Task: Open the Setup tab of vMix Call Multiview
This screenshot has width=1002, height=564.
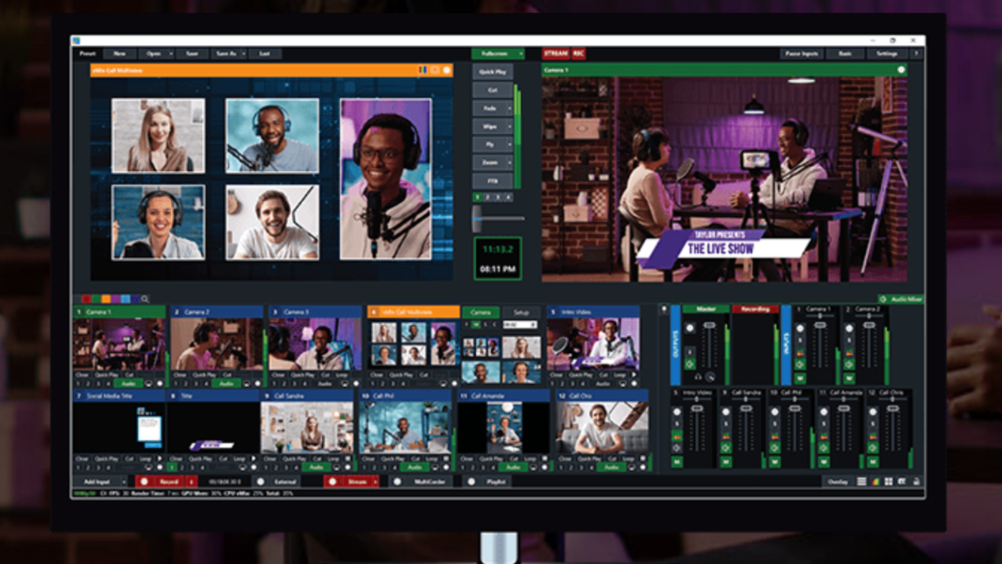Action: coord(520,313)
